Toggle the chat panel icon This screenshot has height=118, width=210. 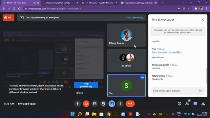(x=195, y=104)
